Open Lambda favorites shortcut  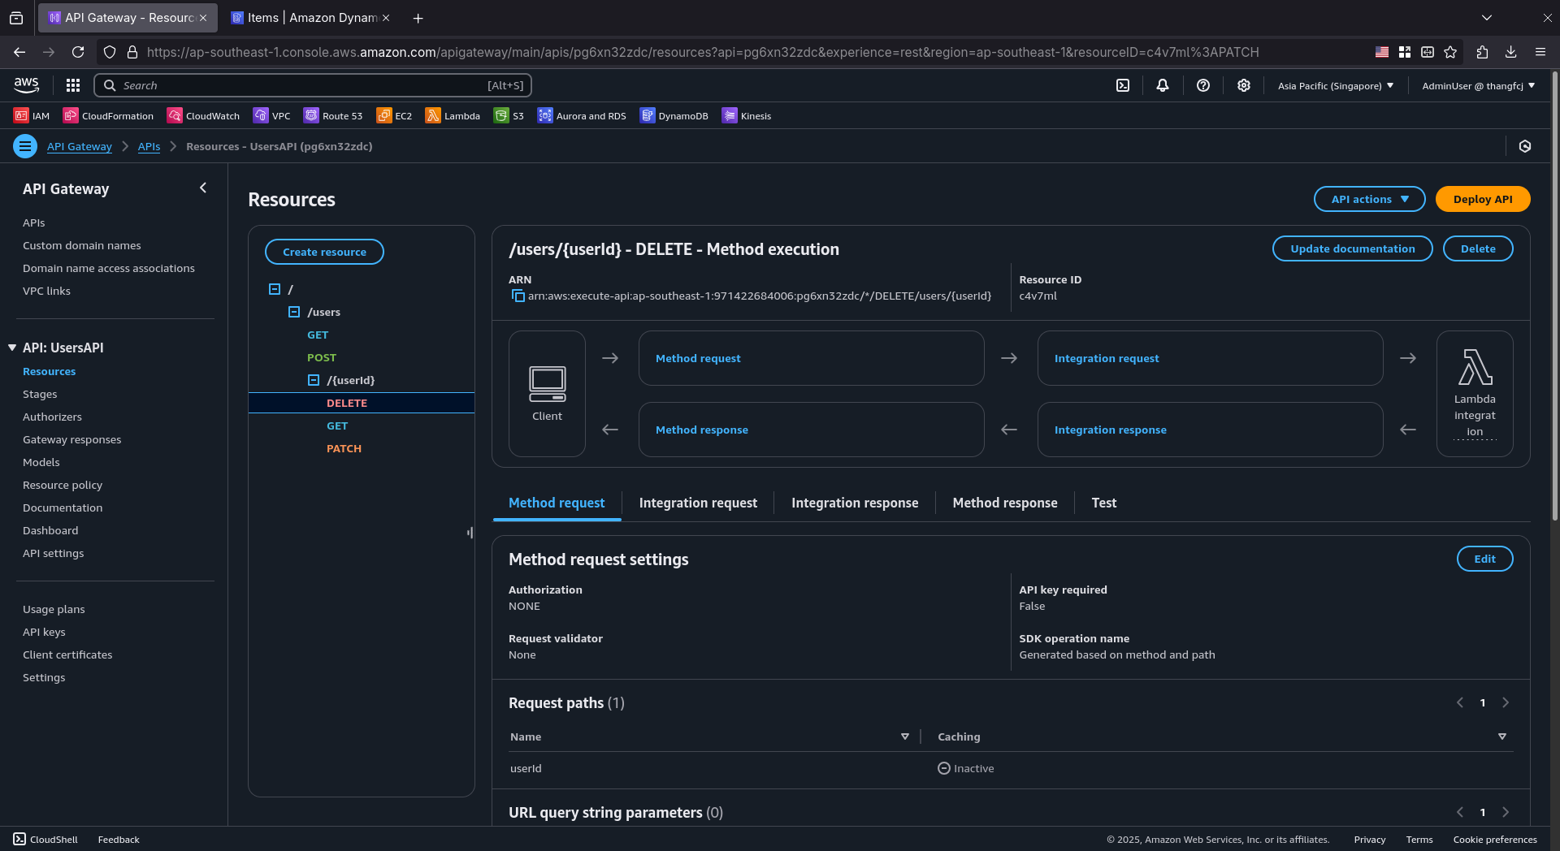(x=453, y=115)
